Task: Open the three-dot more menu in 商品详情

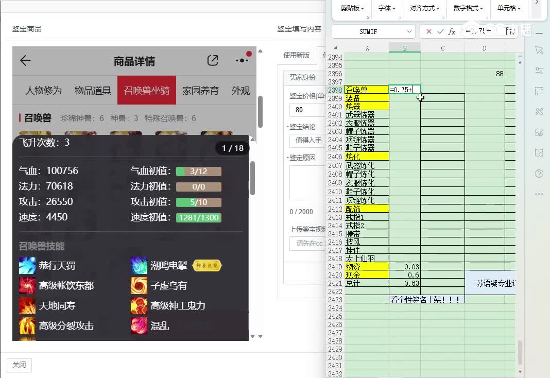Action: [x=242, y=61]
